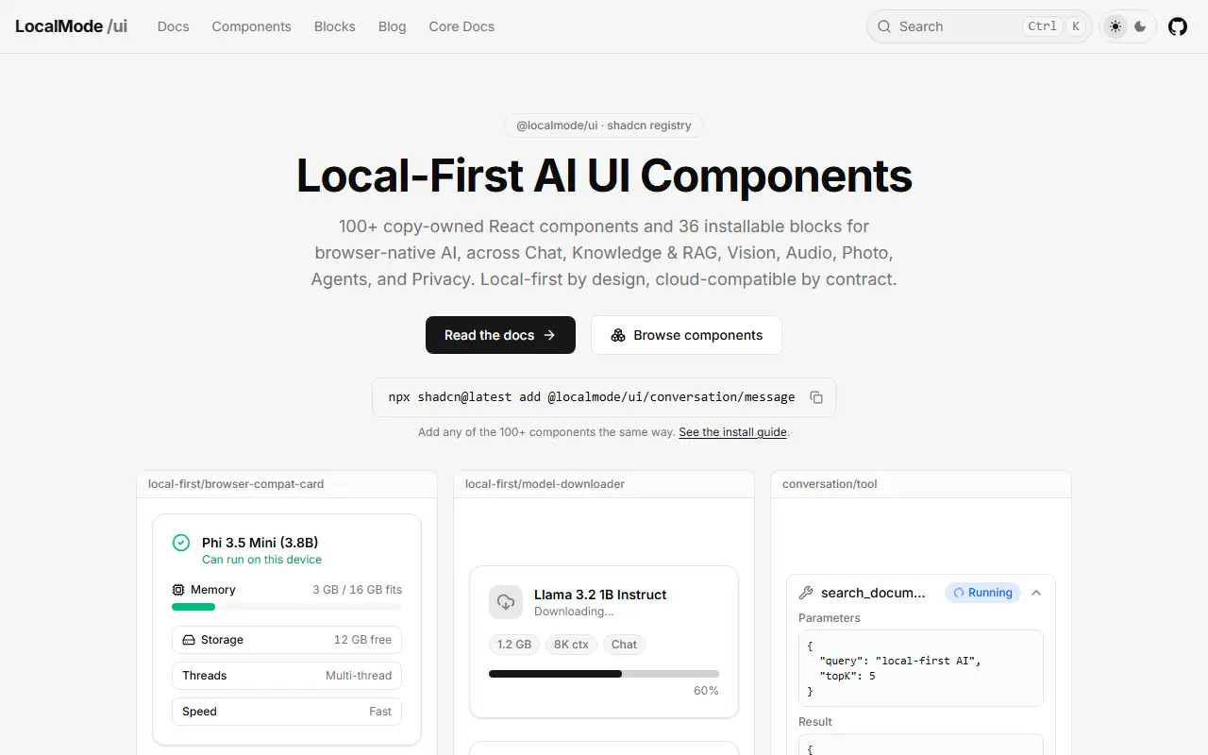The width and height of the screenshot is (1208, 755).
Task: Copy the npx shadcn install command
Action: click(x=816, y=397)
